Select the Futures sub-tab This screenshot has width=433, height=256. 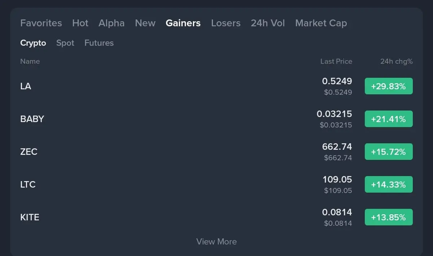[99, 43]
